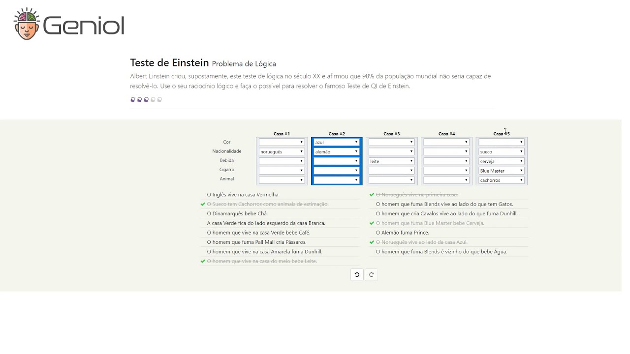This screenshot has width=630, height=354.
Task: Click 'Teste de Einstein' heading
Action: (x=169, y=63)
